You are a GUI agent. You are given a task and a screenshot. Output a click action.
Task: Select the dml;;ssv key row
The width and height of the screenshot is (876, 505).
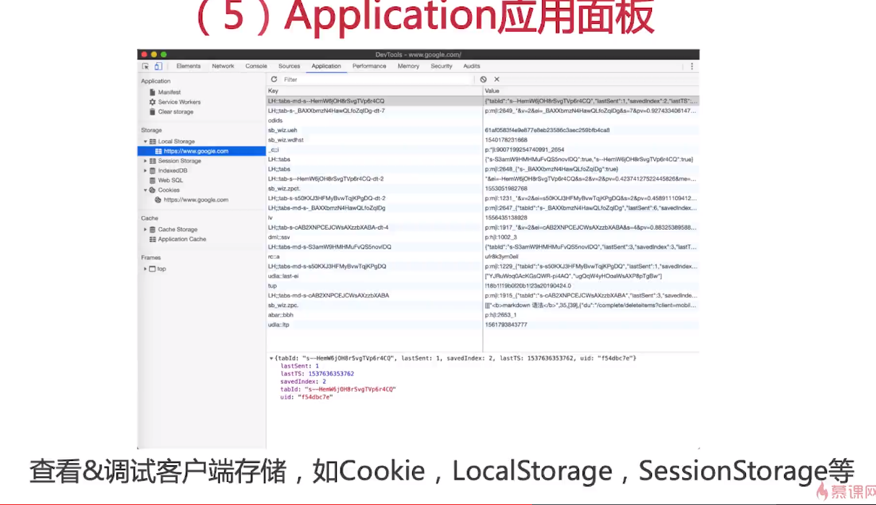click(482, 237)
